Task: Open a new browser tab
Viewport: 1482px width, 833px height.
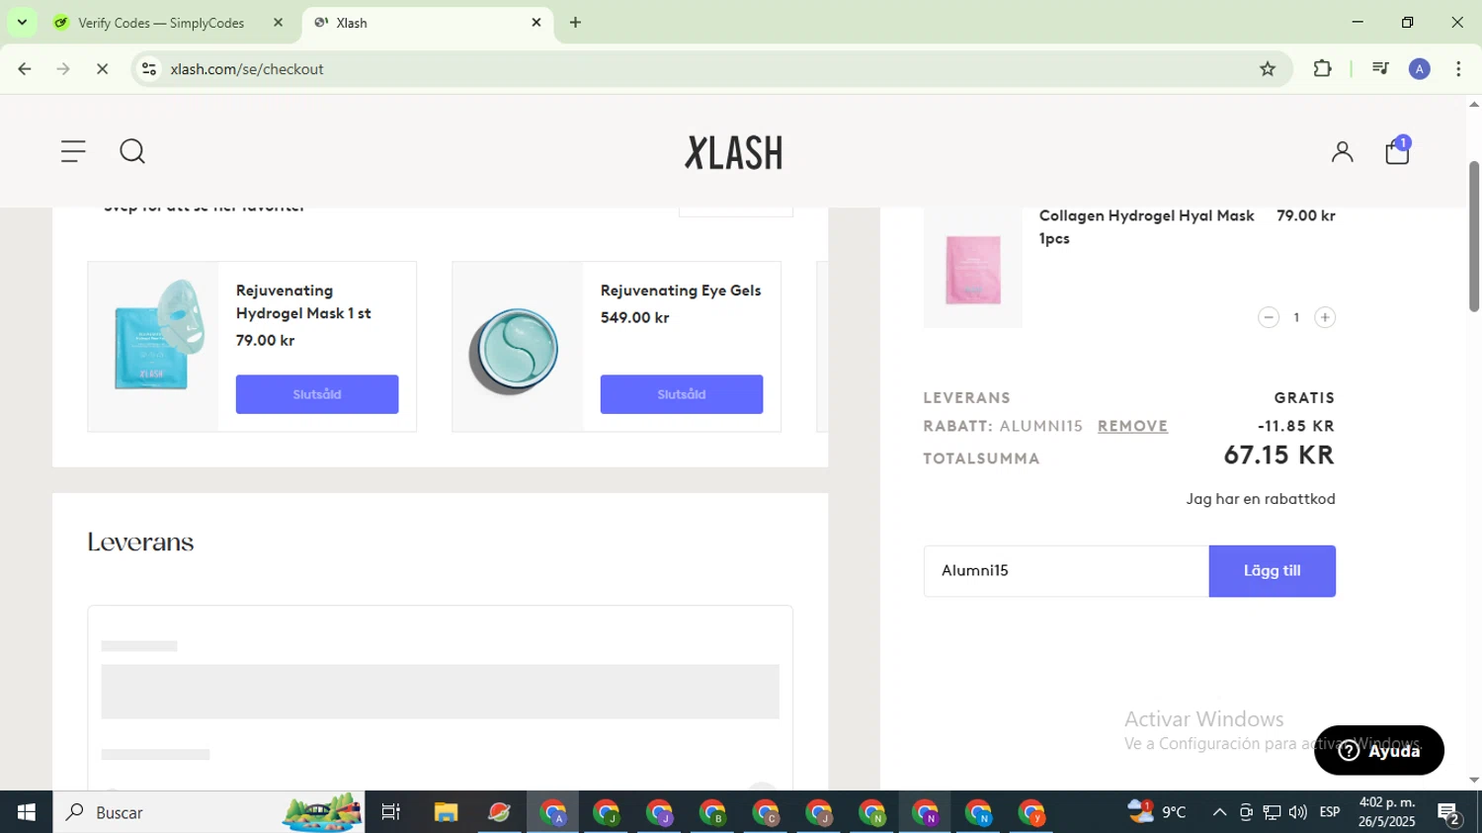Action: (x=575, y=23)
